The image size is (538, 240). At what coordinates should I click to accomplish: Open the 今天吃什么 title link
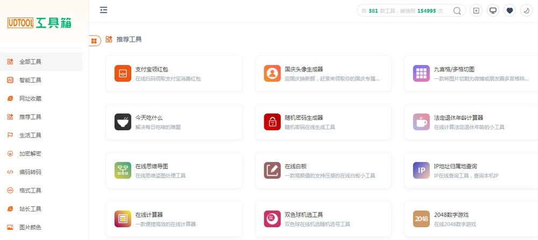[x=149, y=118]
